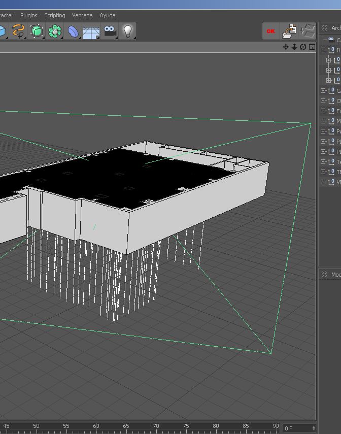Viewport: 341px width, 434px height.
Task: Expand the PA object group
Action: 323,131
